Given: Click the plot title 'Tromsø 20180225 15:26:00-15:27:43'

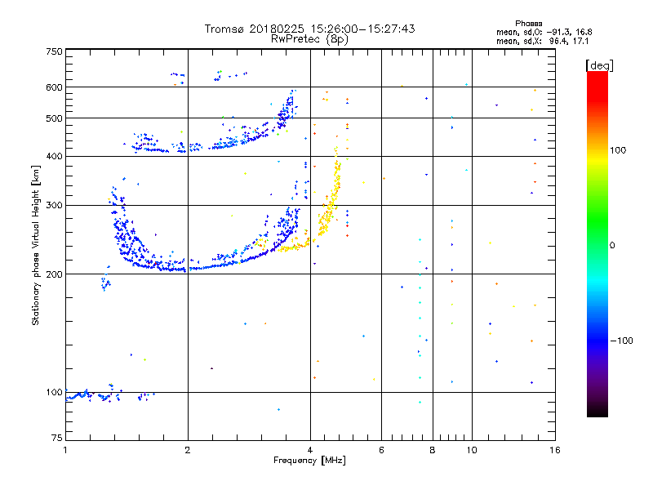Looking at the screenshot, I should (x=309, y=29).
